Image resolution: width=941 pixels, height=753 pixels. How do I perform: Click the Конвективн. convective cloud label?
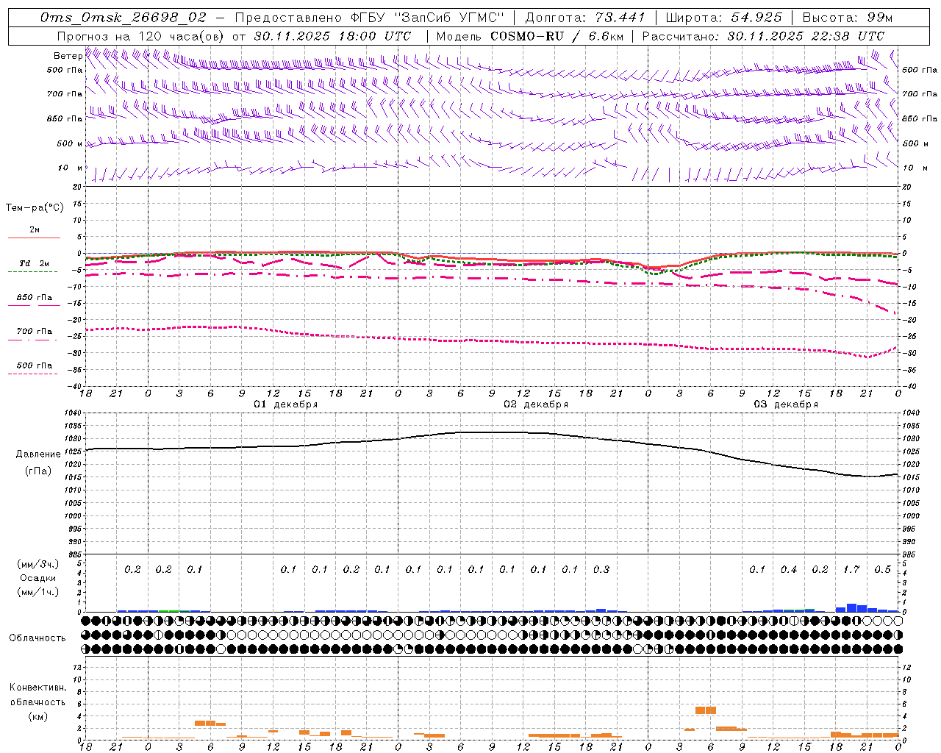point(37,688)
